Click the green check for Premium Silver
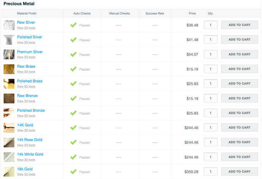This screenshot has height=179, width=262. pos(73,54)
